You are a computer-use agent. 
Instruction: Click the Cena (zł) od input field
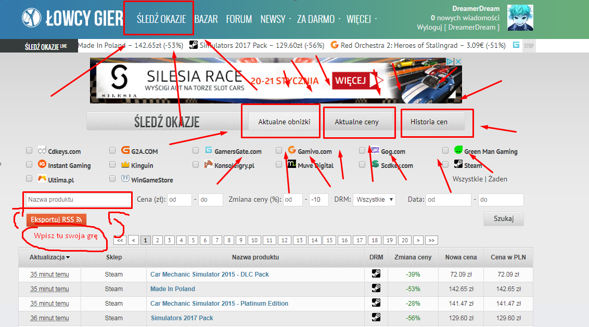tap(179, 200)
